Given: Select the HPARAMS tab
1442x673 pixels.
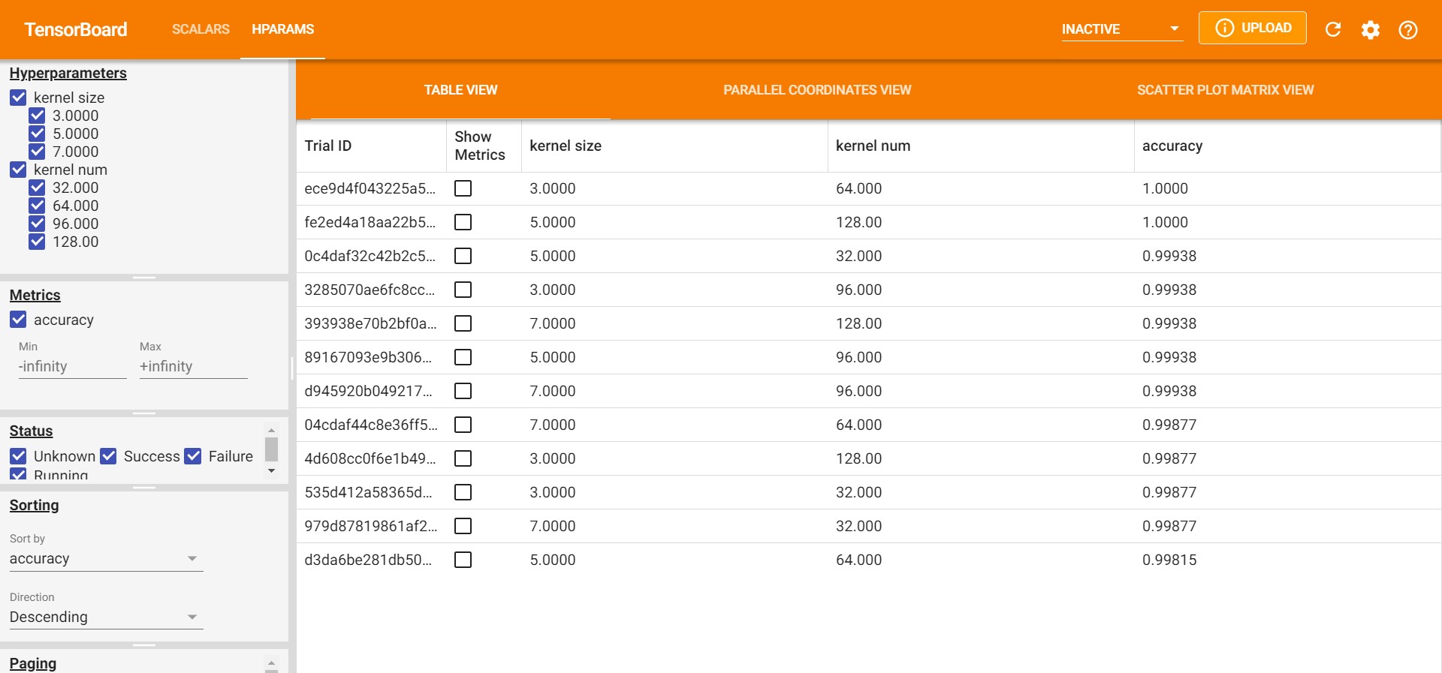Looking at the screenshot, I should pyautogui.click(x=283, y=29).
